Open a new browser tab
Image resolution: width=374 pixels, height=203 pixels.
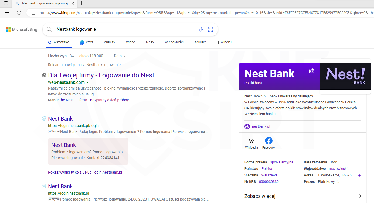pos(81,3)
